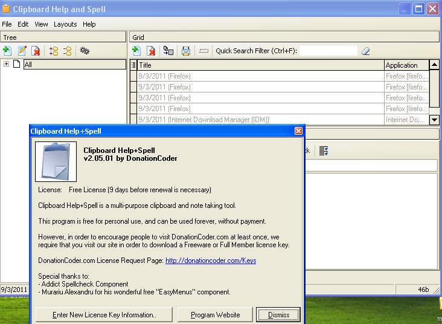Open tree options gear icon
This screenshot has width=442, height=324.
click(85, 51)
